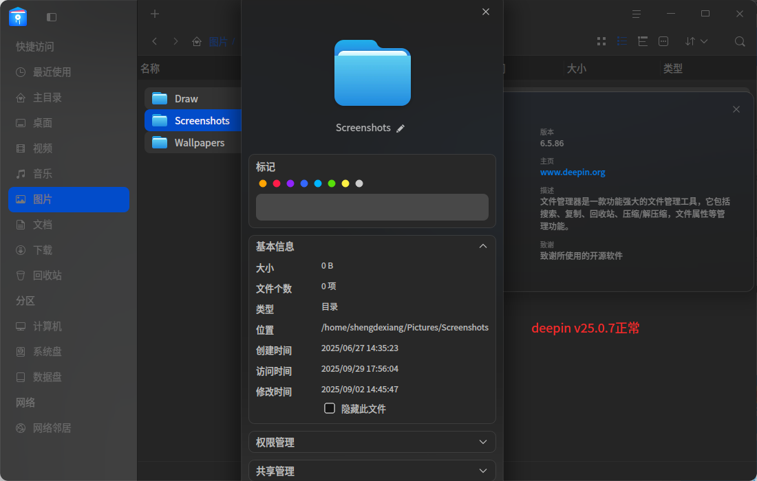Go forward with the right arrow
This screenshot has height=481, width=757.
coord(175,41)
